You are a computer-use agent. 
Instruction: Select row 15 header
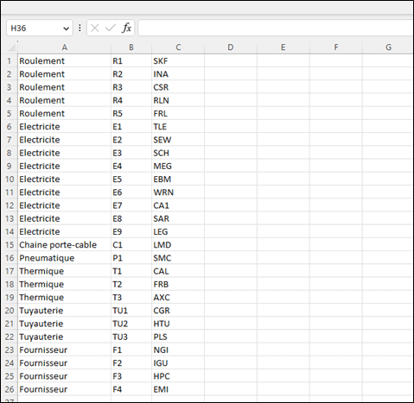point(10,245)
